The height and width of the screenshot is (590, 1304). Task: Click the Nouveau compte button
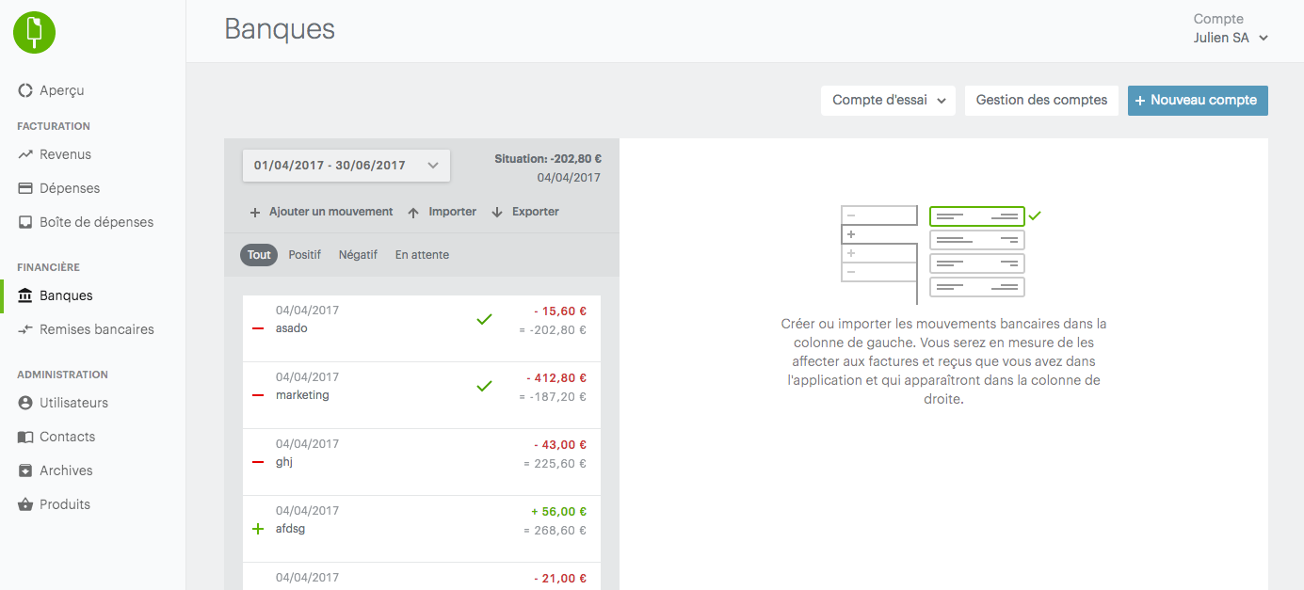point(1198,101)
